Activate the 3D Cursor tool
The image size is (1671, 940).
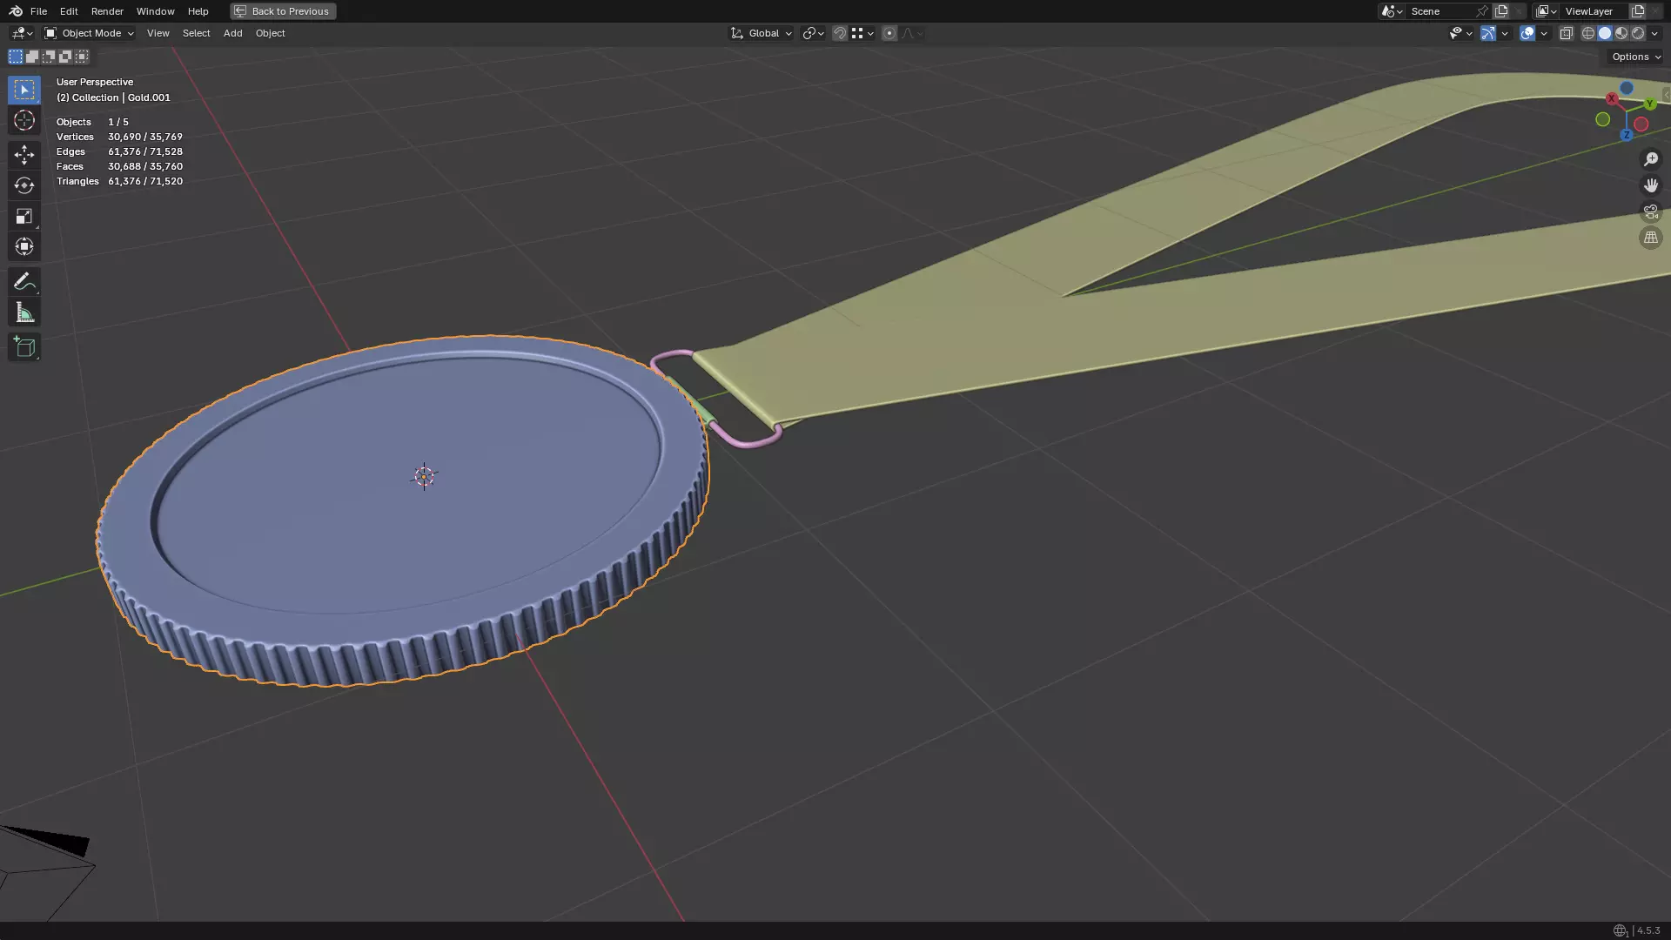(x=24, y=120)
